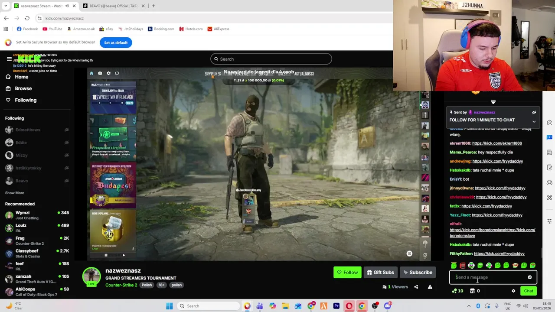This screenshot has width=555, height=312.
Task: Open chat settings gear icon
Action: 513,291
